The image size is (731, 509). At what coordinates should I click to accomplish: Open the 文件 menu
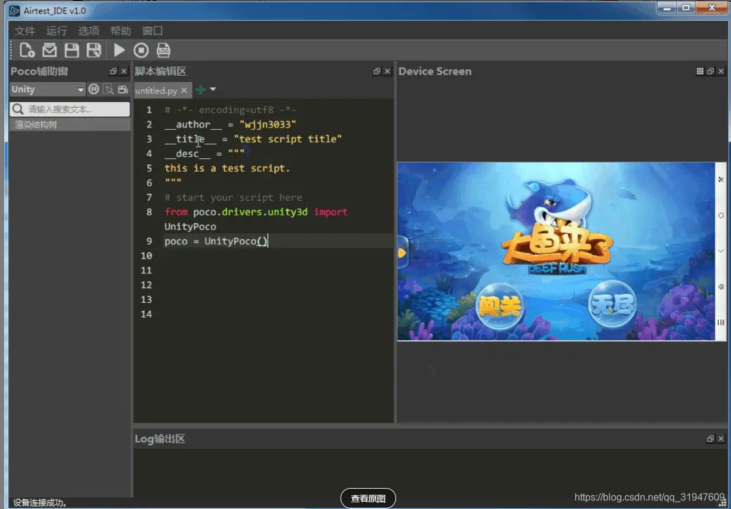[x=25, y=31]
